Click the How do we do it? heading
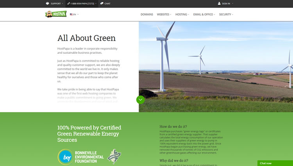This screenshot has height=166, width=293. coord(173,127)
